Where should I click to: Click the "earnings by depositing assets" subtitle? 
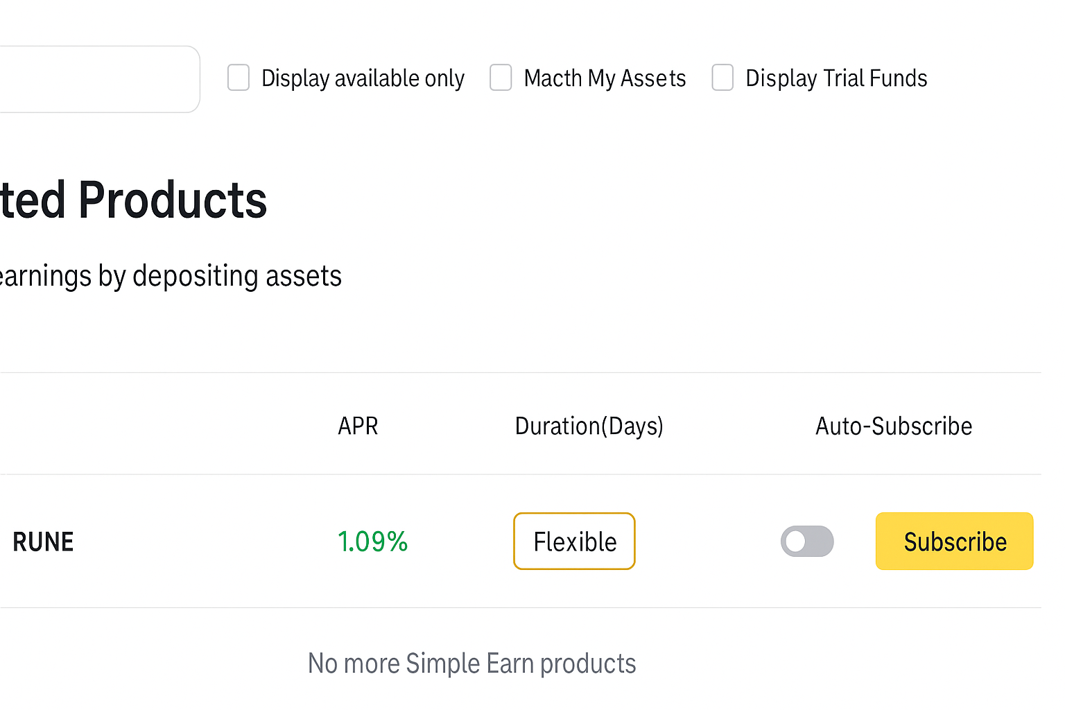point(170,276)
